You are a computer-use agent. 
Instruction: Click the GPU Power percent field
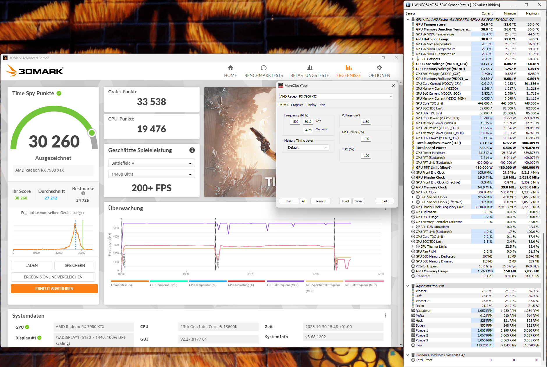click(365, 139)
